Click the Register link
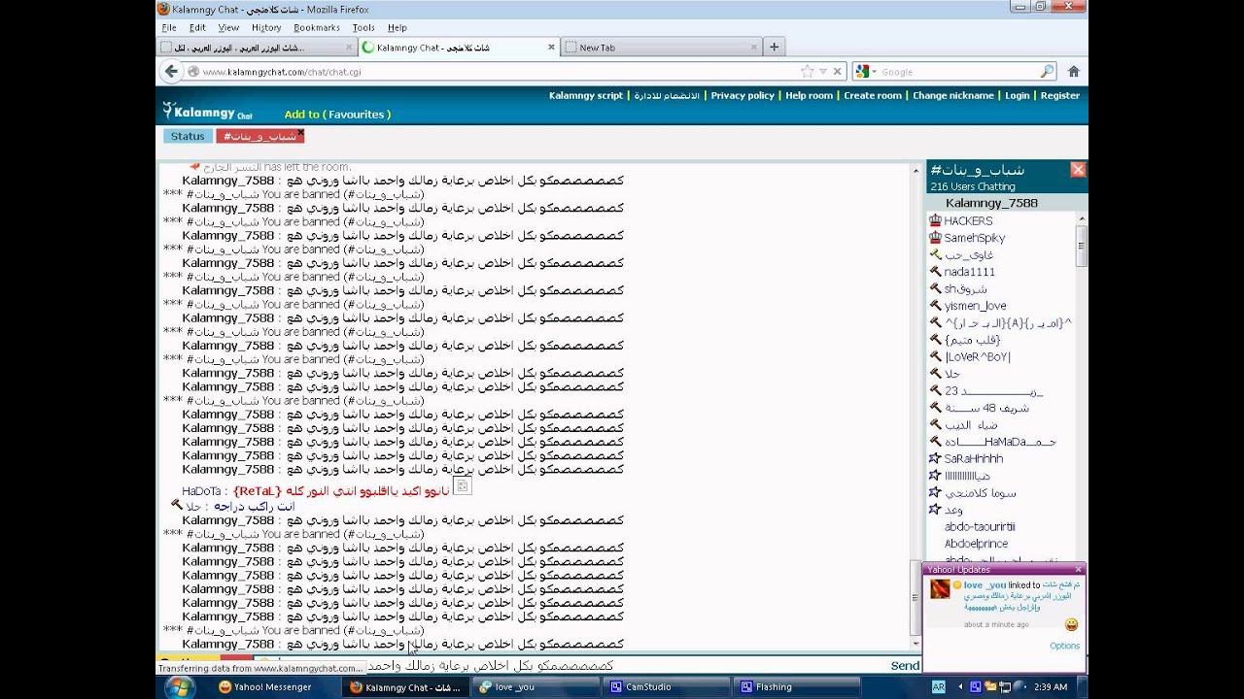This screenshot has height=699, width=1244. [1060, 95]
